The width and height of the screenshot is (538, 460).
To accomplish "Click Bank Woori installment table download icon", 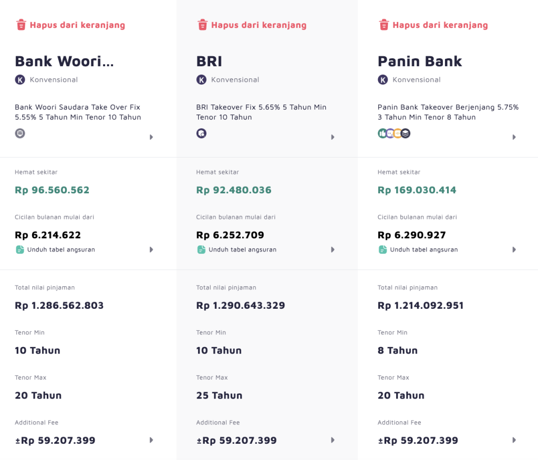I will (19, 249).
